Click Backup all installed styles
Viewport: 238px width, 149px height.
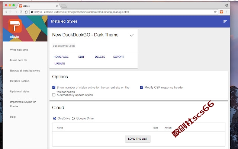25,70
